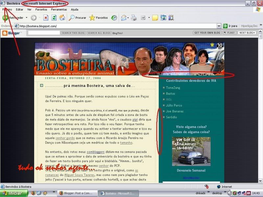263x197 pixels.
Task: Open the Internet Explorer title bar system icon
Action: [3, 3]
